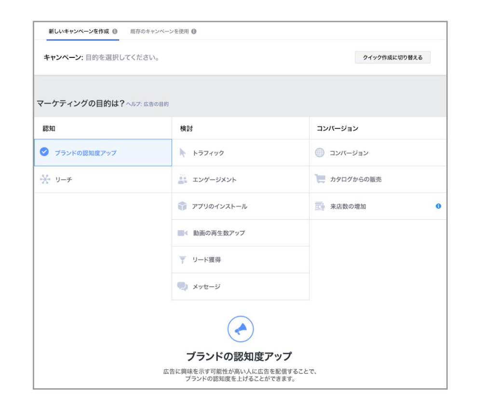Choose the リーチ objective label
Screen dimensions: 484x407
coord(64,180)
